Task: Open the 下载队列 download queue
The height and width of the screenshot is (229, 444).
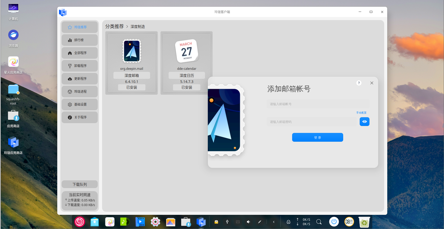Action: (x=80, y=184)
